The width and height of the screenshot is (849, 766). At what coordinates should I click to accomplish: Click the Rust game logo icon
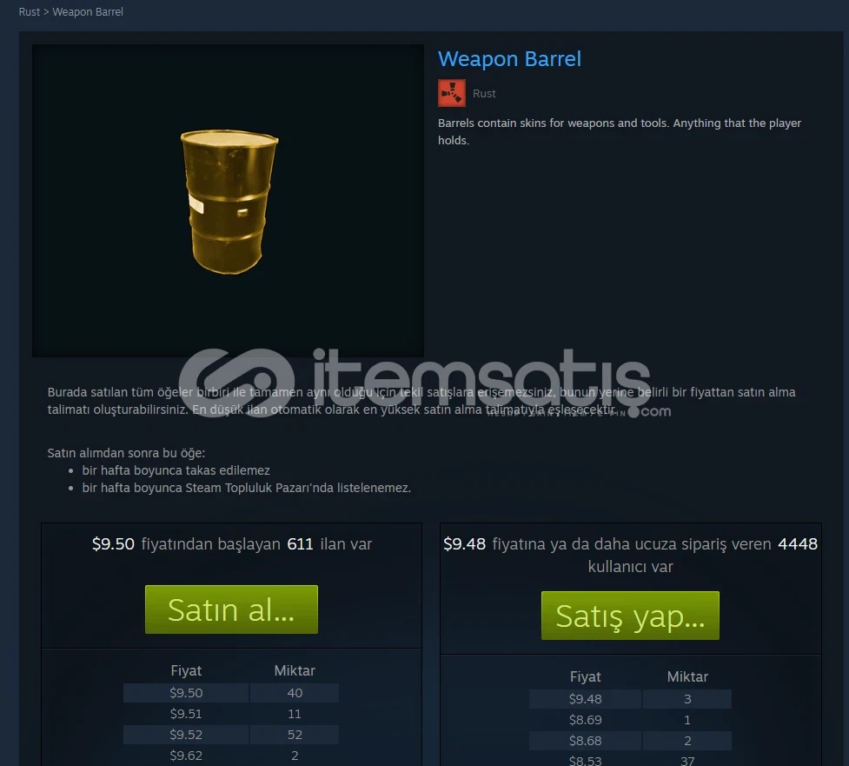click(452, 93)
